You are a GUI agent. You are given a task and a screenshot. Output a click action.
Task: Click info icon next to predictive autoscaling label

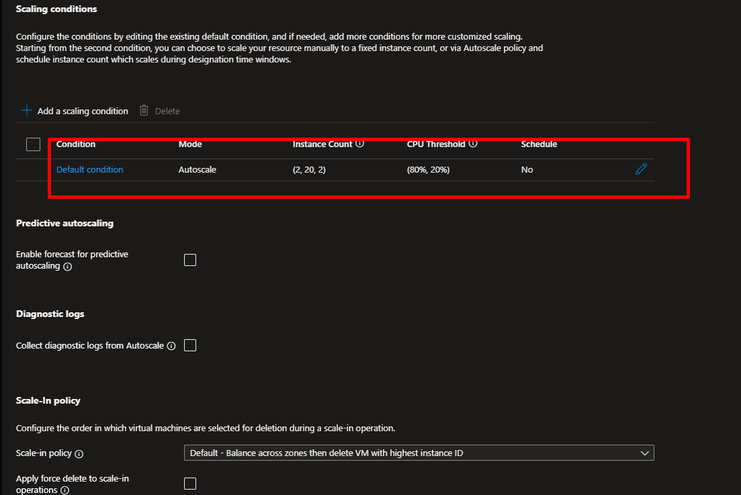pos(67,267)
